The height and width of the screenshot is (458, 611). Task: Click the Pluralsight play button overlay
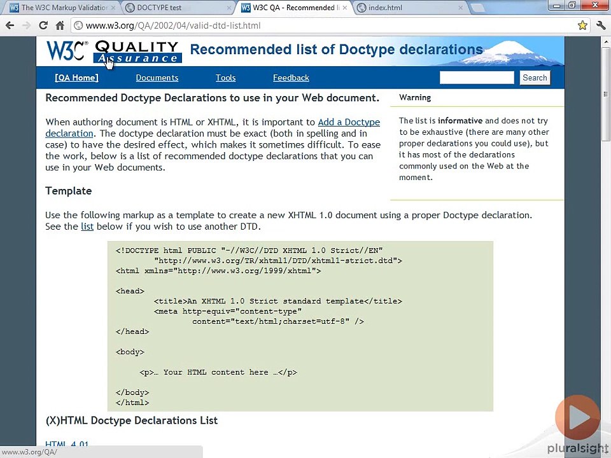577,418
